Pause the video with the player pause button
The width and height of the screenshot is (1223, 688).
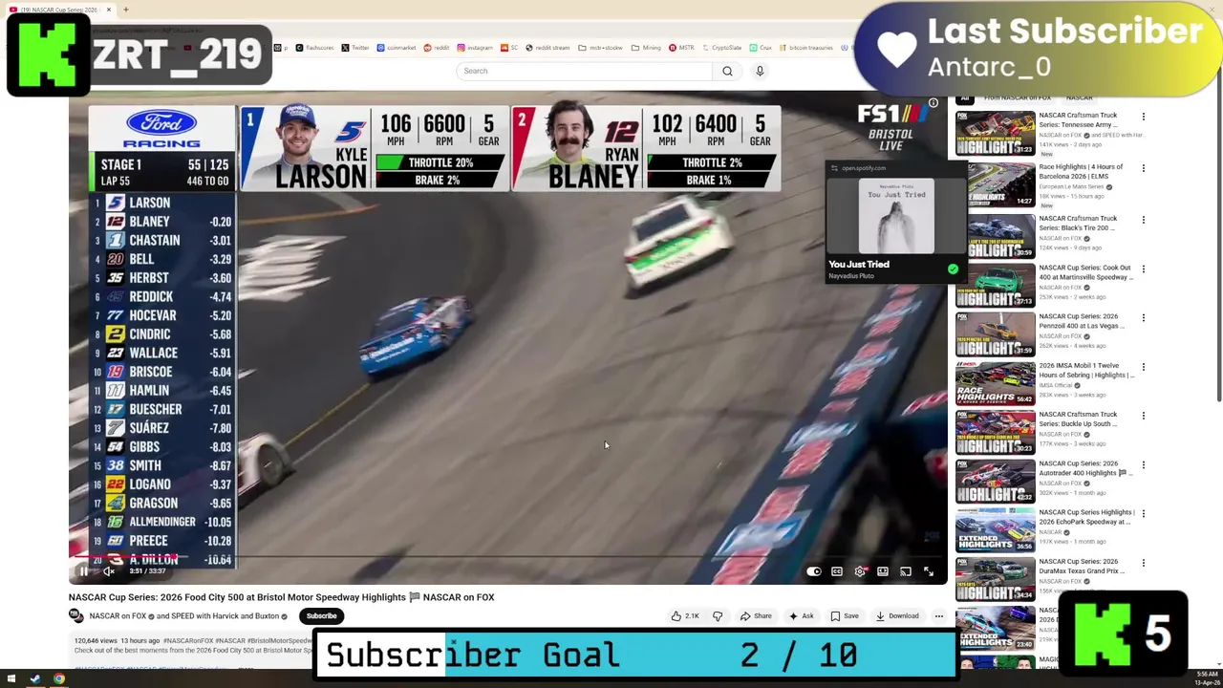click(83, 571)
